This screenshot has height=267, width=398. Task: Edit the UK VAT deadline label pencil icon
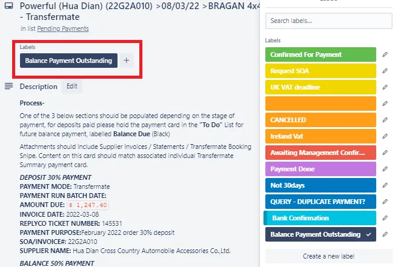click(x=385, y=87)
